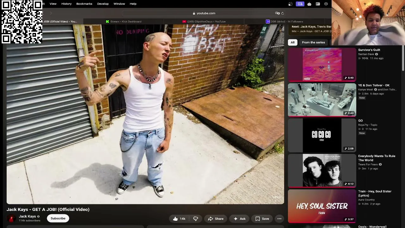Open the title Everybody Wants To Rule The World

377,158
